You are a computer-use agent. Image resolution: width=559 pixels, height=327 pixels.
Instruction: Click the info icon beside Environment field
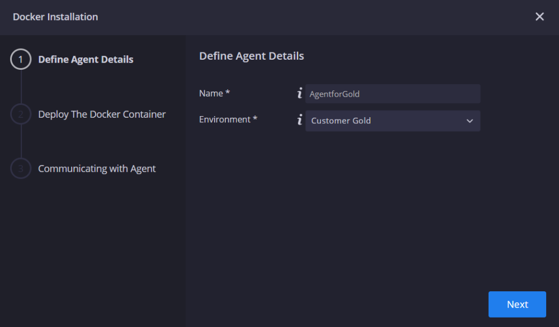point(300,121)
